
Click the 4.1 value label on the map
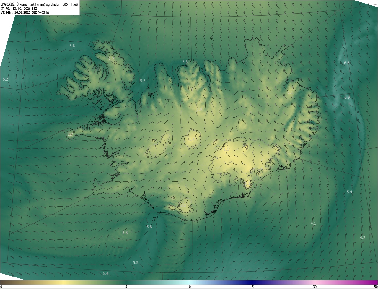coord(313,223)
